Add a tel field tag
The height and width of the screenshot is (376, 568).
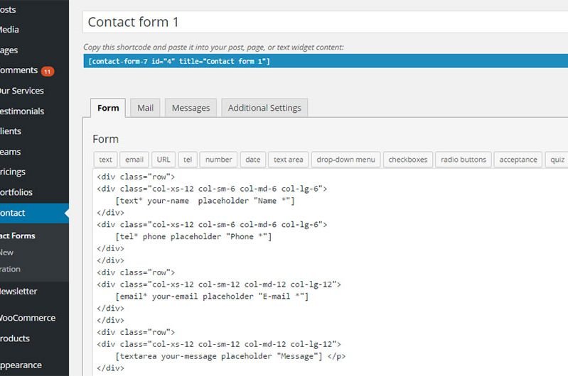pyautogui.click(x=188, y=160)
